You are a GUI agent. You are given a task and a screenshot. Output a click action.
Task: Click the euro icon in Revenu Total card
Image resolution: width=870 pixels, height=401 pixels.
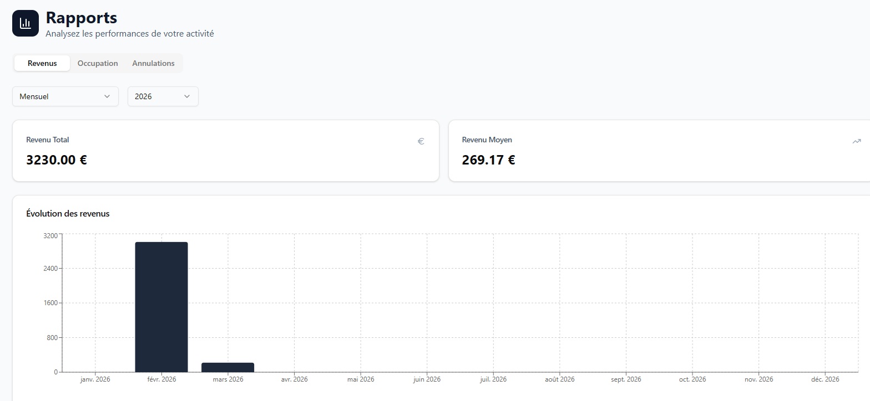pos(421,141)
